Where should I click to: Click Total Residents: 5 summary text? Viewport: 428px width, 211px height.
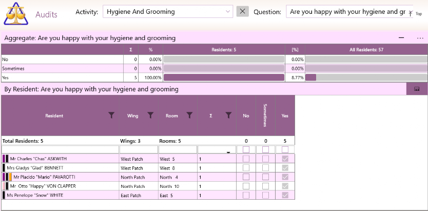(x=23, y=141)
